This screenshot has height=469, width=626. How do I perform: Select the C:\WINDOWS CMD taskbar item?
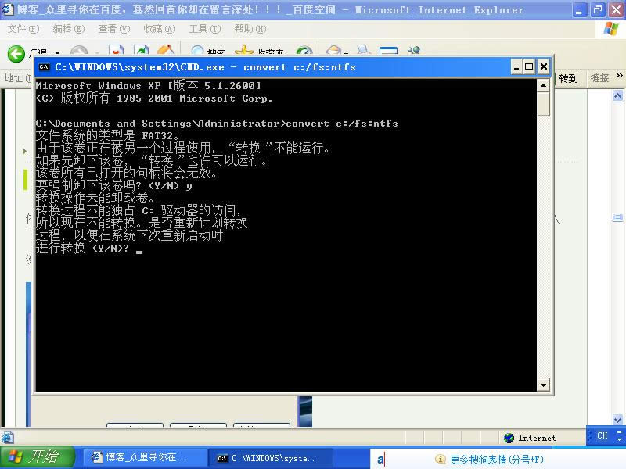[271, 458]
